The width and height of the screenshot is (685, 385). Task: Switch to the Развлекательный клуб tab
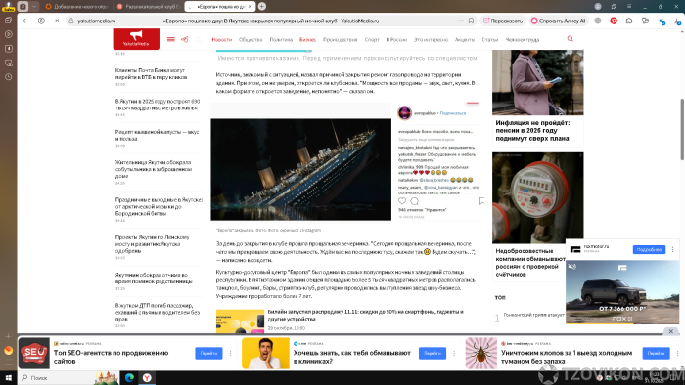tap(149, 7)
